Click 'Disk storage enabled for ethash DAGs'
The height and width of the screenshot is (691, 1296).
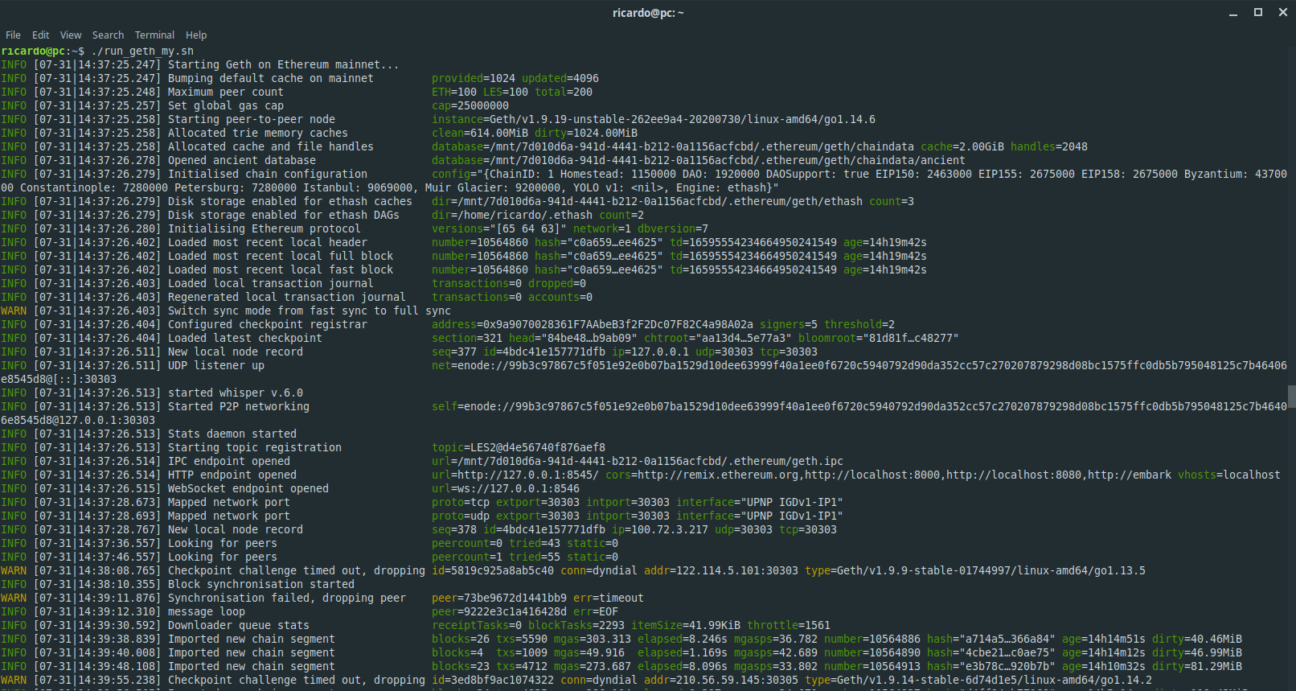284,215
